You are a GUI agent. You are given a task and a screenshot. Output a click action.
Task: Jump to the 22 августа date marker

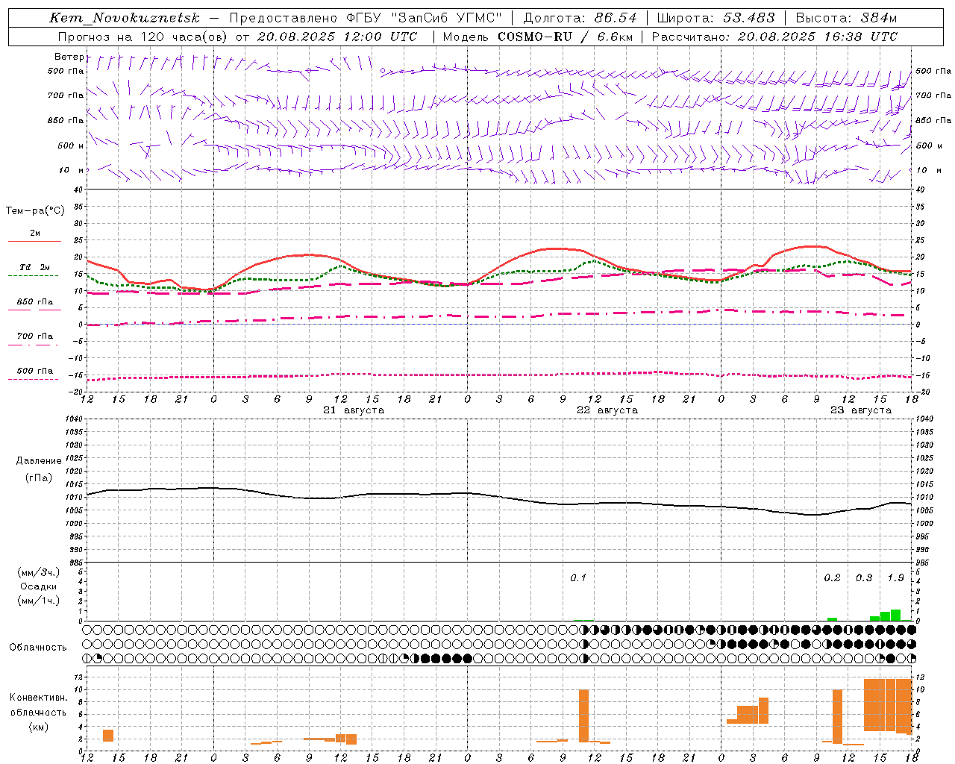[607, 410]
